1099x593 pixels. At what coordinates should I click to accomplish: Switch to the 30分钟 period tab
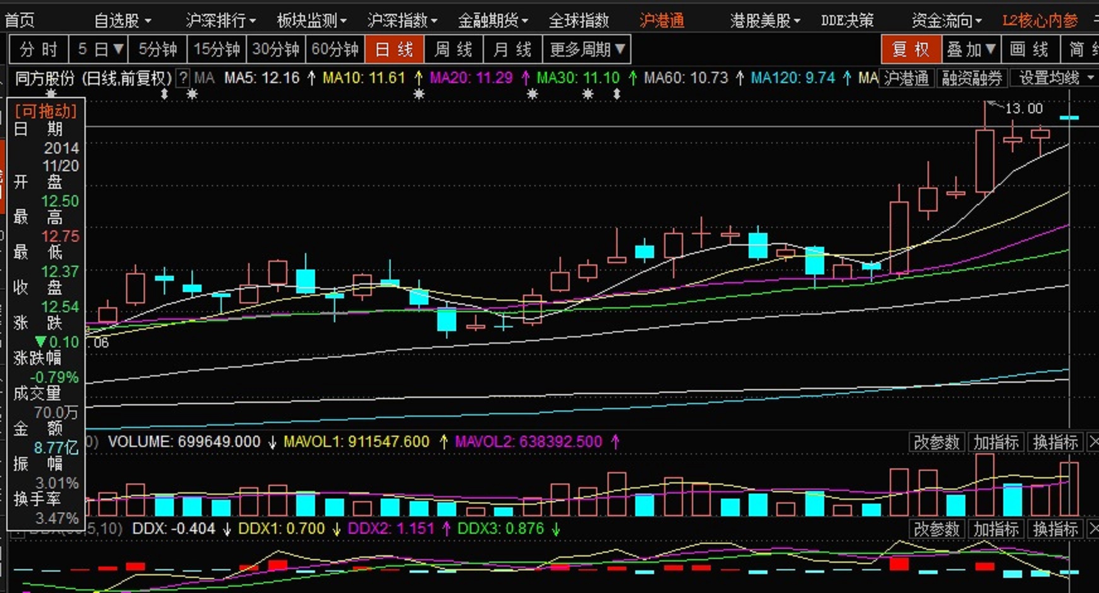[275, 49]
